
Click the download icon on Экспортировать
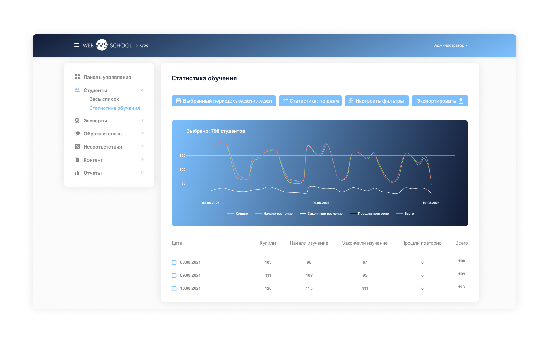(461, 101)
